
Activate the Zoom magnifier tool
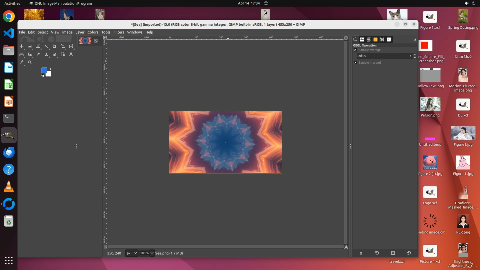coord(30,62)
